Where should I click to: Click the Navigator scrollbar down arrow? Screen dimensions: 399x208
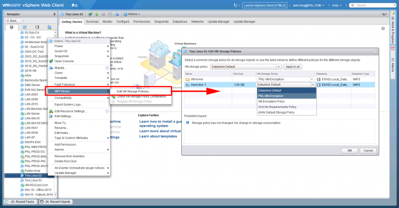(x=56, y=195)
